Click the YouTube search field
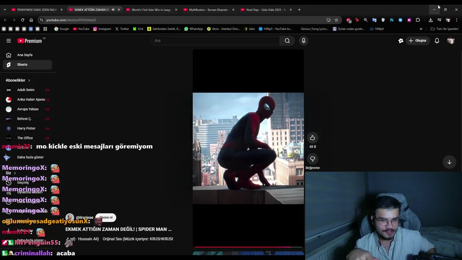This screenshot has height=260, width=462. tap(215, 41)
